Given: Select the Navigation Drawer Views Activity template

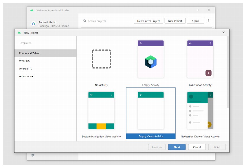Looking at the screenshot, I should click(x=200, y=111).
